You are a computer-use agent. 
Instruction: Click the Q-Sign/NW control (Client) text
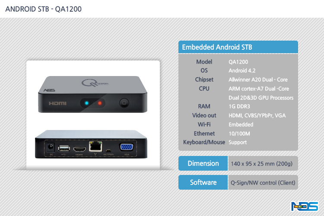[263, 183]
